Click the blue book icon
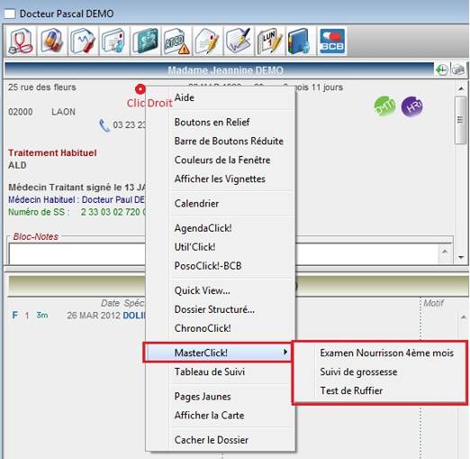 [x=301, y=41]
